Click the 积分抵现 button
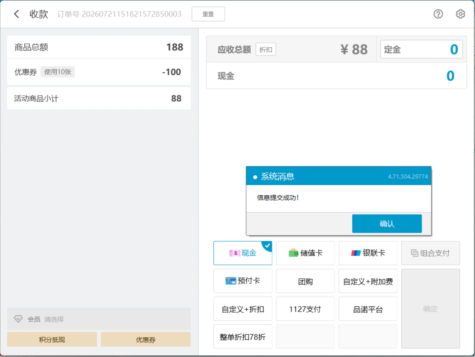475x357 pixels. [52, 339]
